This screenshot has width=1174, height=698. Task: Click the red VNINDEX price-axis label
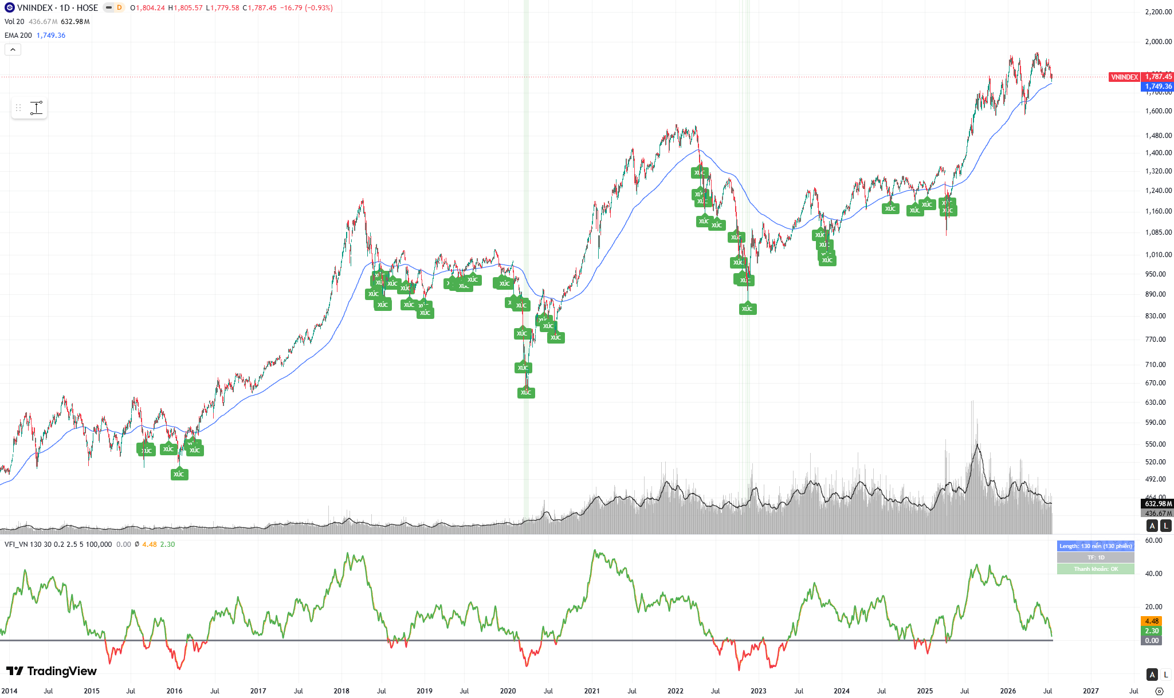1124,77
